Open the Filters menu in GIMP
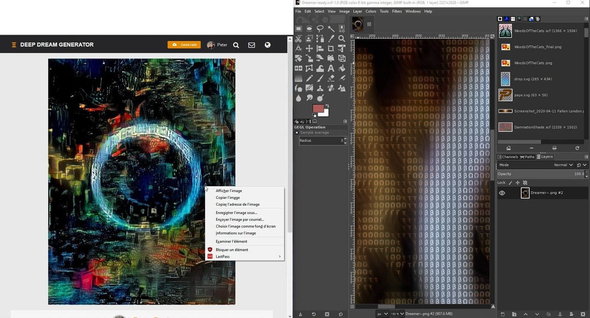590x318 pixels. (x=397, y=12)
